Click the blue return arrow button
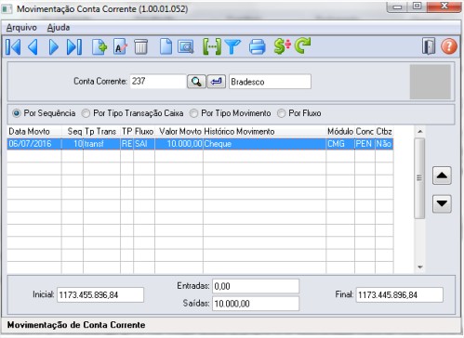Viewport: 464px width, 338px height. tap(217, 82)
